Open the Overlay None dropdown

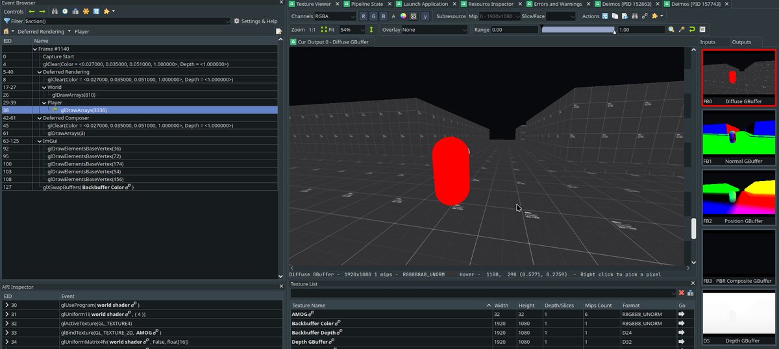434,30
